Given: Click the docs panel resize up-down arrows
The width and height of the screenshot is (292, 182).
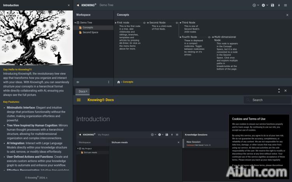Looking at the screenshot, I should tap(279, 91).
